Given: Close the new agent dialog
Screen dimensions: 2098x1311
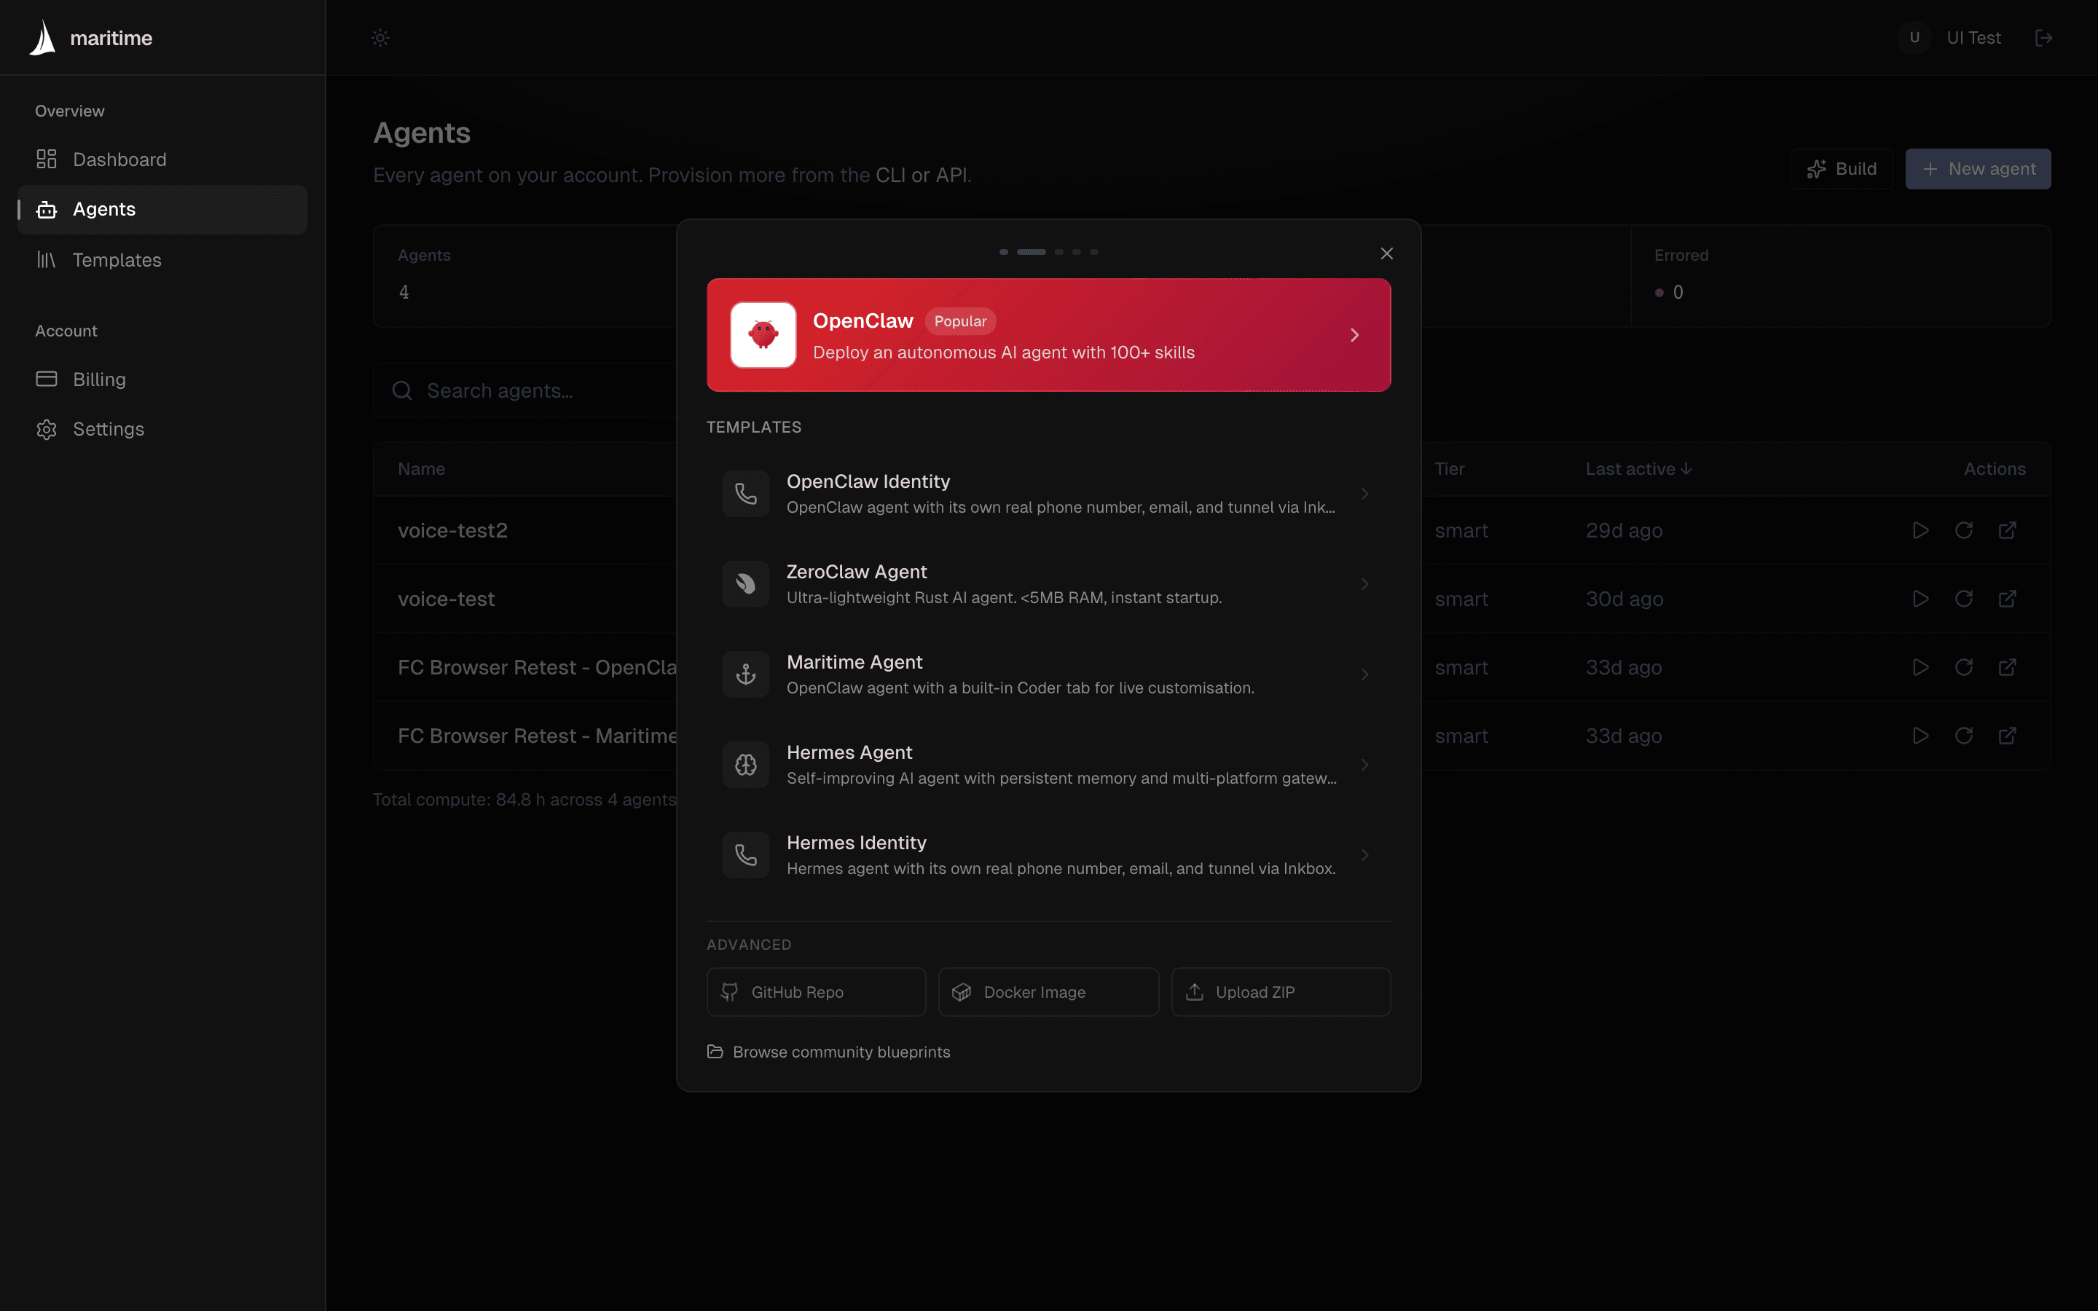Looking at the screenshot, I should (1386, 253).
